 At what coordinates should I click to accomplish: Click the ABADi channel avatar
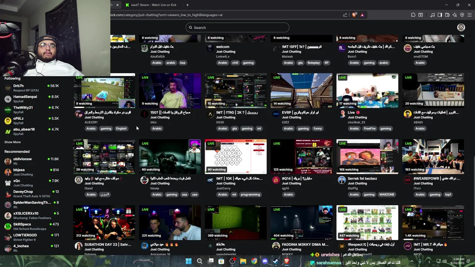click(x=407, y=114)
